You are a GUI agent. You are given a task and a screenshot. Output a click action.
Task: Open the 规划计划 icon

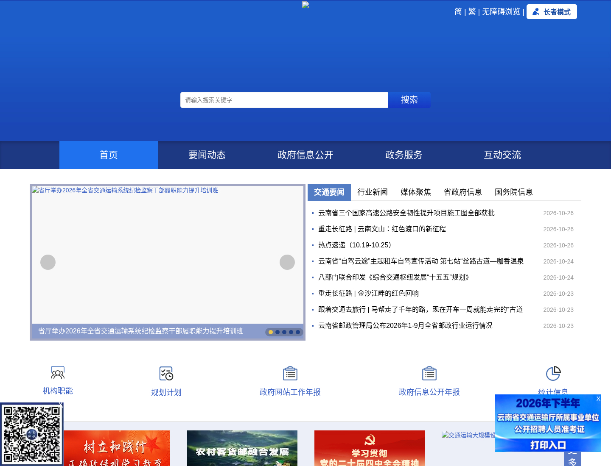166,374
